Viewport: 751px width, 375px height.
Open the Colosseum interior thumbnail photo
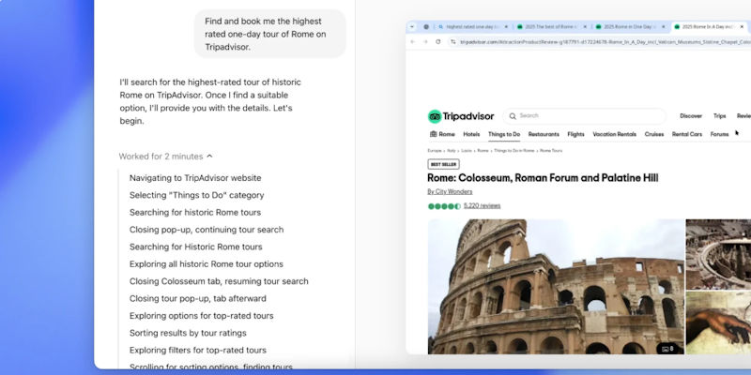717,252
